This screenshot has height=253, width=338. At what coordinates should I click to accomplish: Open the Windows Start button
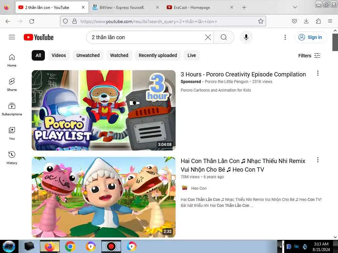click(9, 246)
